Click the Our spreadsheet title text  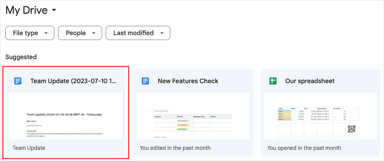coord(310,81)
